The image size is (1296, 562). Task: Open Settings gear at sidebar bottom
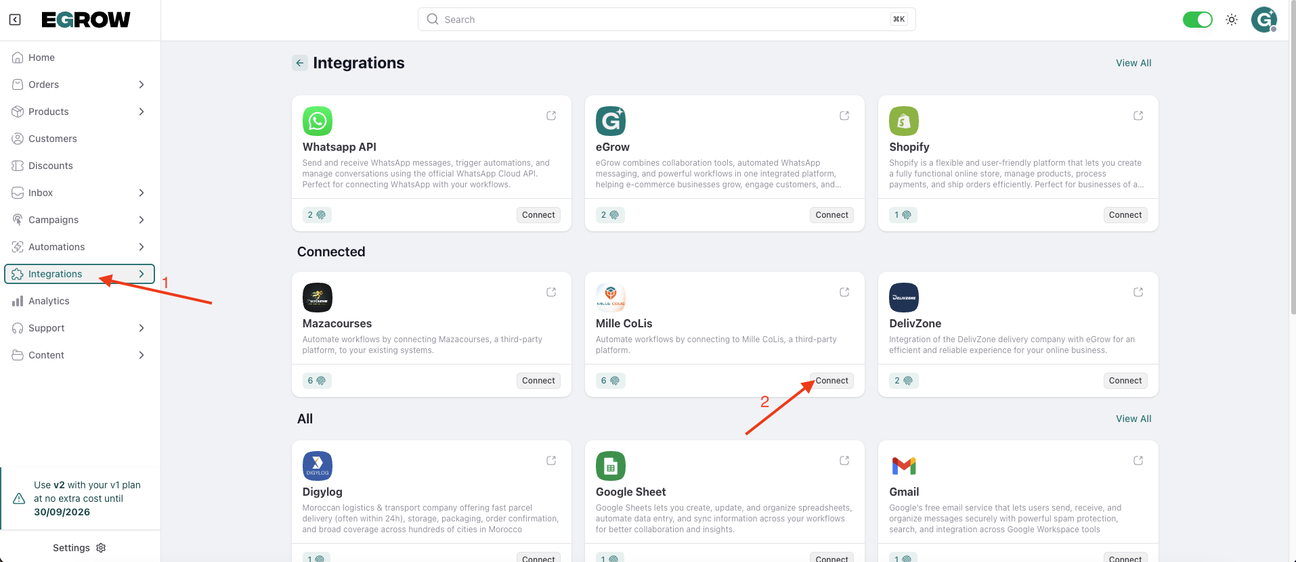(x=101, y=548)
